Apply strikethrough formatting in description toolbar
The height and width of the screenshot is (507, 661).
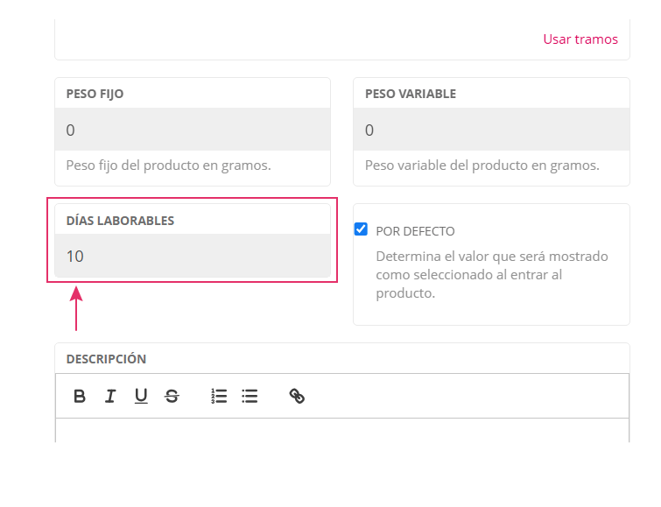click(x=172, y=396)
